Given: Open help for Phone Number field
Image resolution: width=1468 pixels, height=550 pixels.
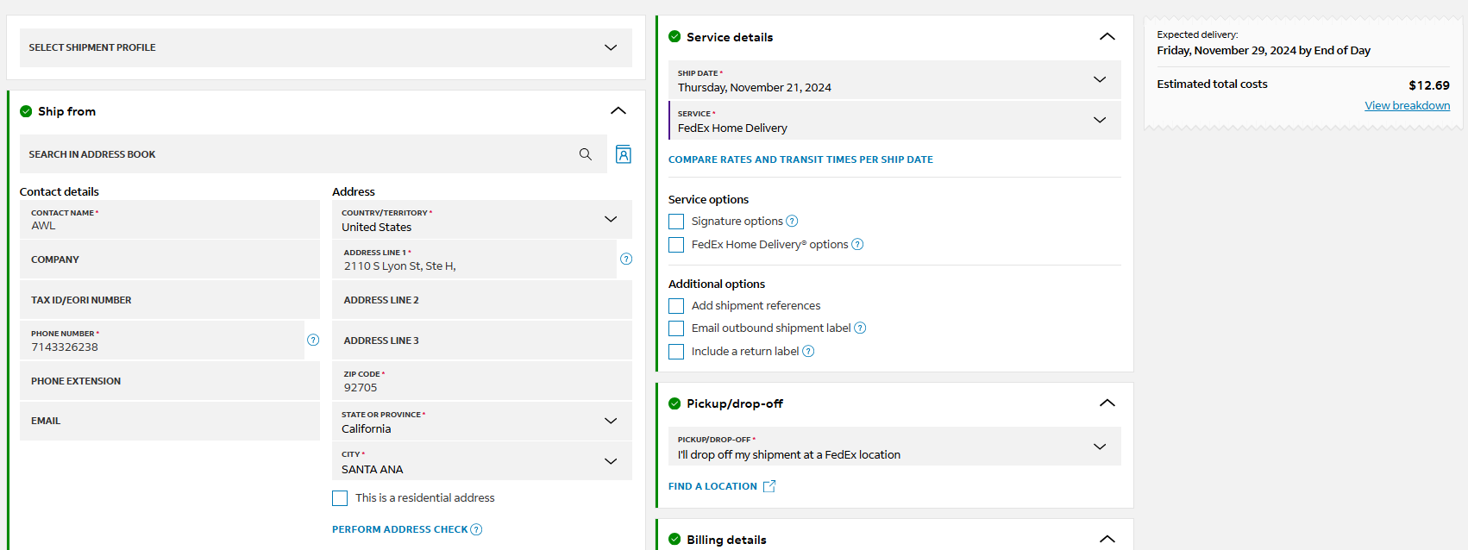Looking at the screenshot, I should coord(313,340).
